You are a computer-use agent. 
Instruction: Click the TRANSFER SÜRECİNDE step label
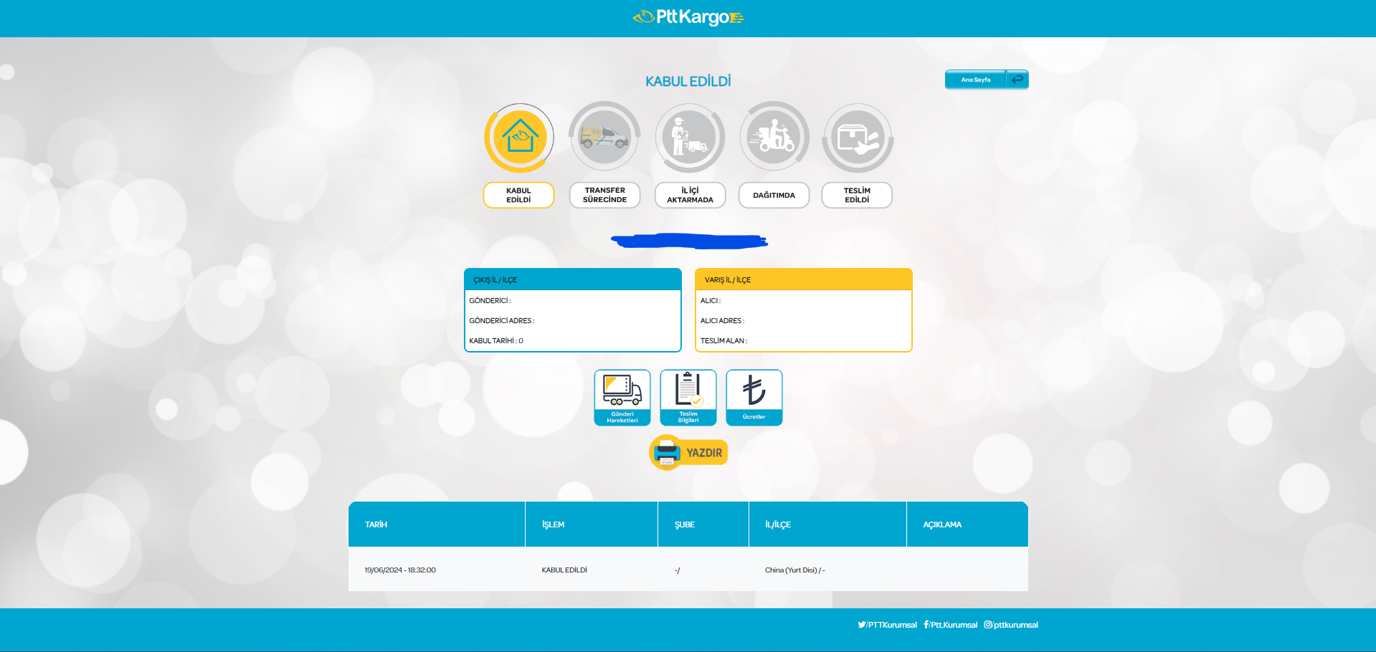click(604, 196)
